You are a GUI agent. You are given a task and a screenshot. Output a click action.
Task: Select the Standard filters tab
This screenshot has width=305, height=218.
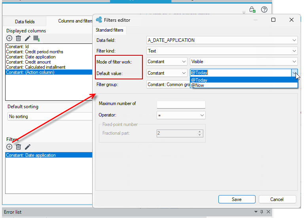[x=110, y=30]
